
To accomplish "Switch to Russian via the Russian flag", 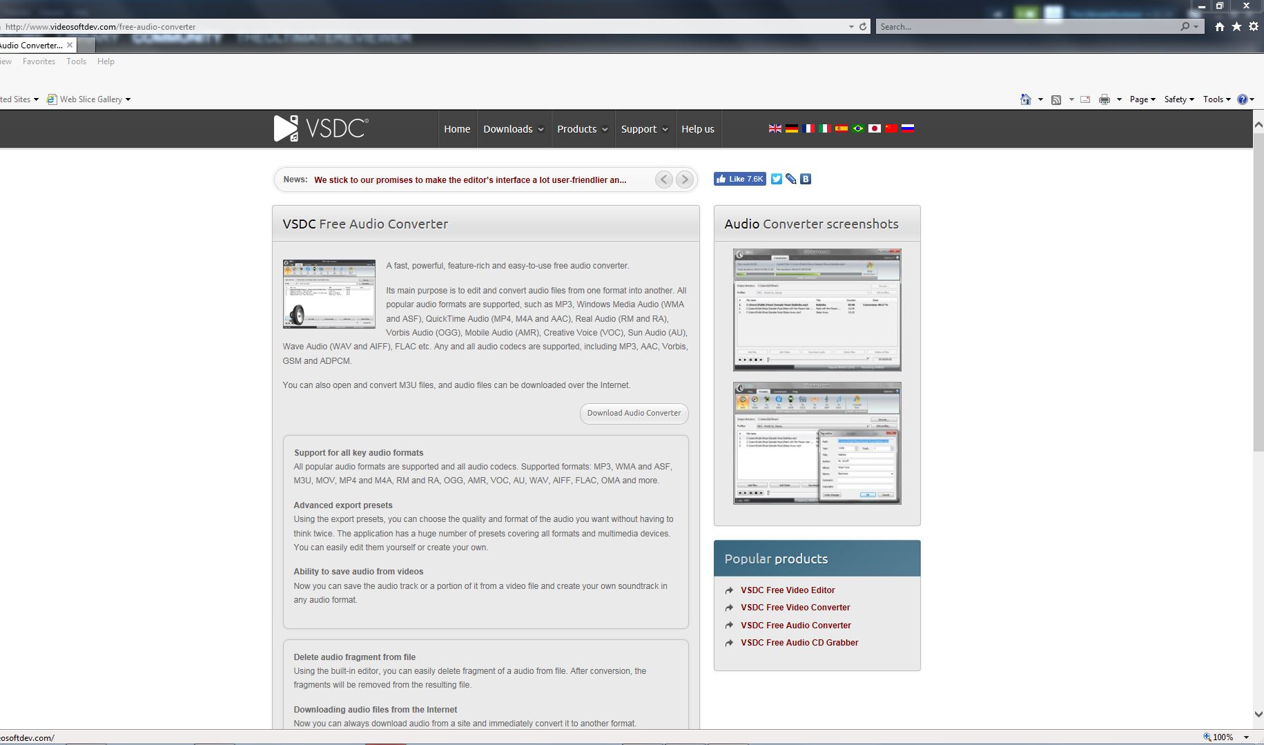I will pos(908,128).
